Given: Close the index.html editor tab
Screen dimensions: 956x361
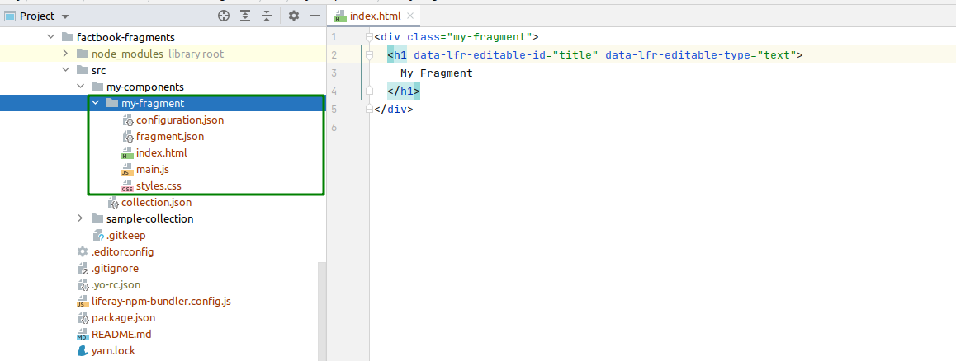Looking at the screenshot, I should tap(409, 16).
